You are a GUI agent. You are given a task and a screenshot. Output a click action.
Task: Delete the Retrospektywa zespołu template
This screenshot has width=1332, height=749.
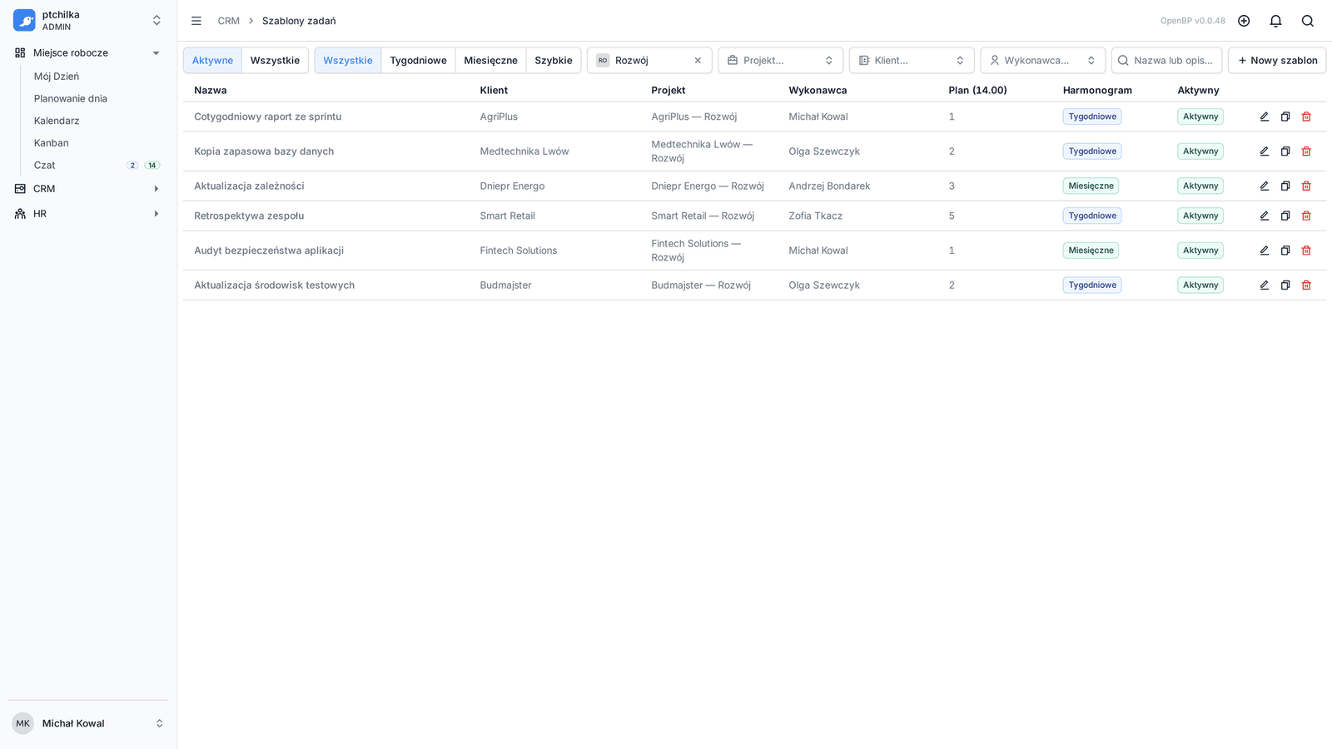pyautogui.click(x=1306, y=216)
